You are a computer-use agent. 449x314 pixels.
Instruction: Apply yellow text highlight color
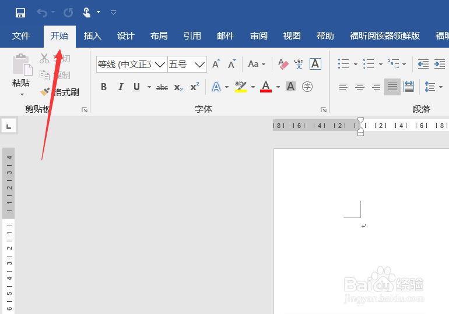[241, 87]
